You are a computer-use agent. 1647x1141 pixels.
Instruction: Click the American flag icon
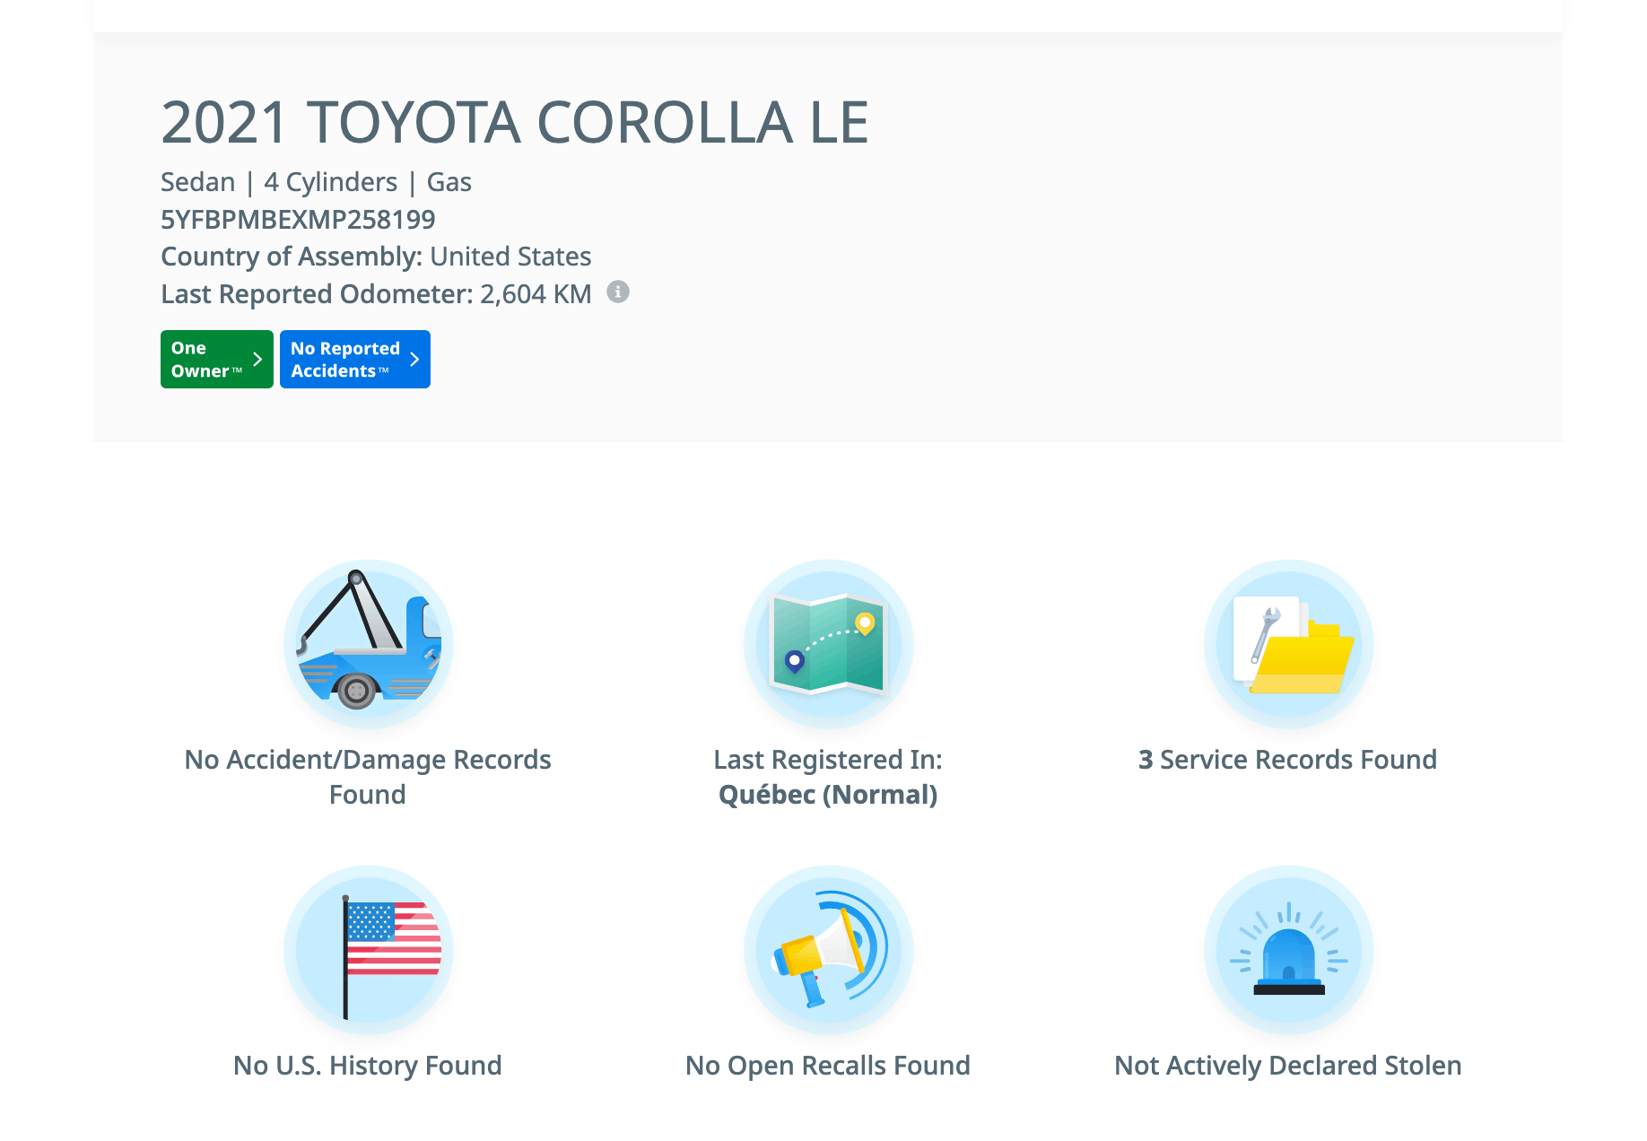[368, 950]
